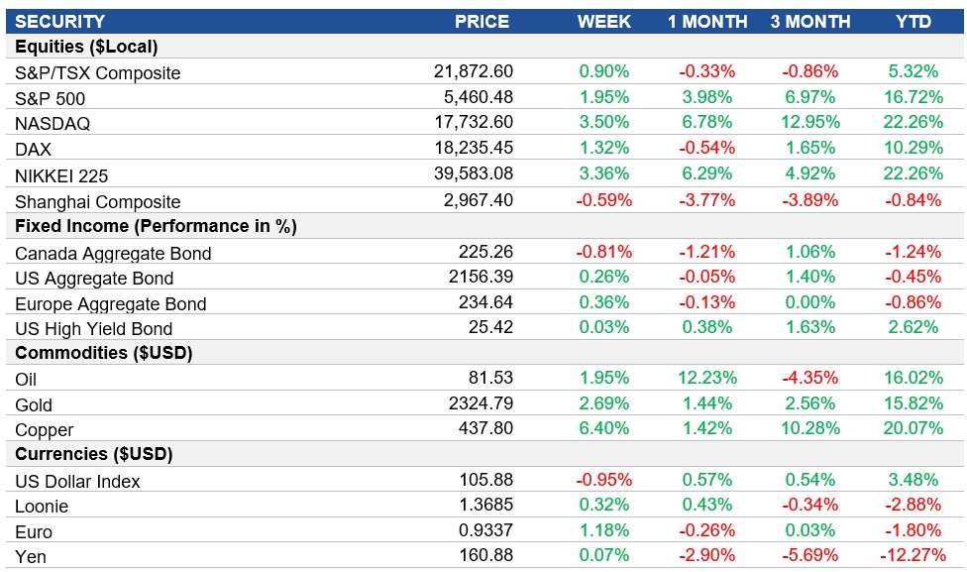Image resolution: width=967 pixels, height=572 pixels.
Task: Click the WEEK column header
Action: pos(606,21)
